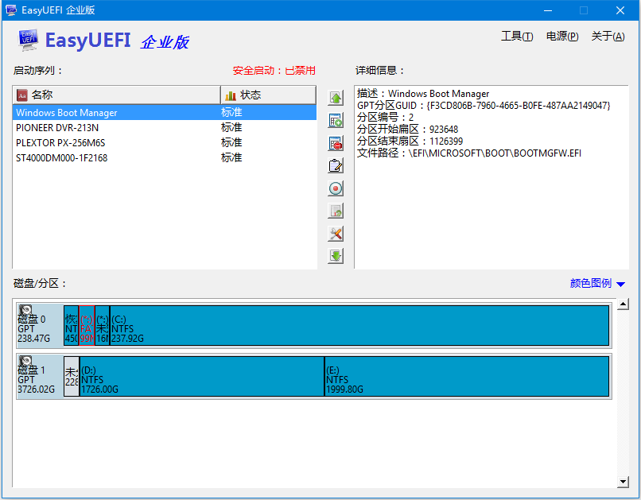The image size is (641, 500).
Task: Click the EasyUEFI logo icon in header
Action: point(29,40)
